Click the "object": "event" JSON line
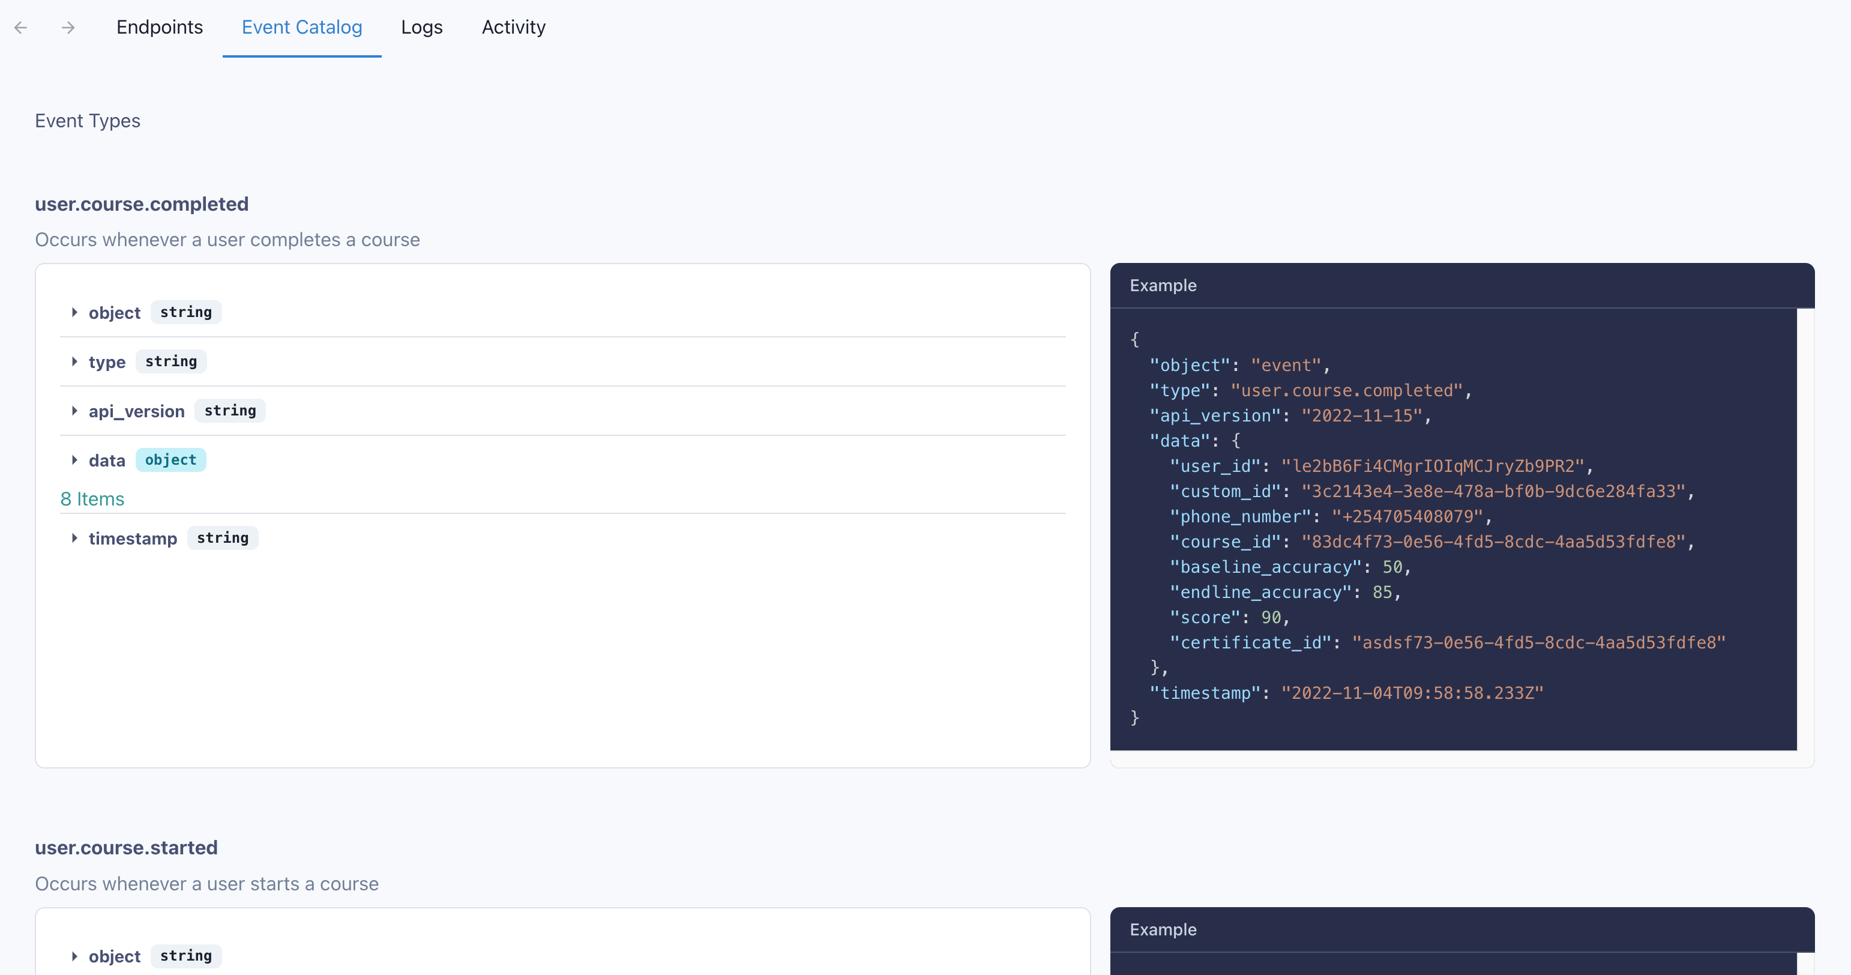Screen dimensions: 1851x975 1239,365
